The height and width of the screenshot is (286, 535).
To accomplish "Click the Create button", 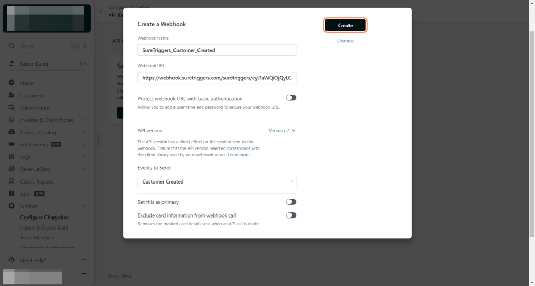I will [345, 25].
